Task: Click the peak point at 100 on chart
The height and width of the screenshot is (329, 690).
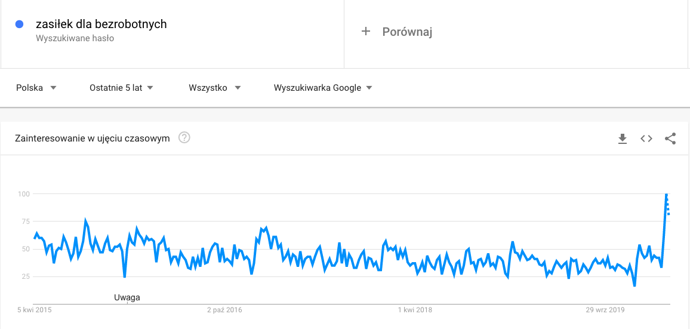Action: [x=667, y=194]
